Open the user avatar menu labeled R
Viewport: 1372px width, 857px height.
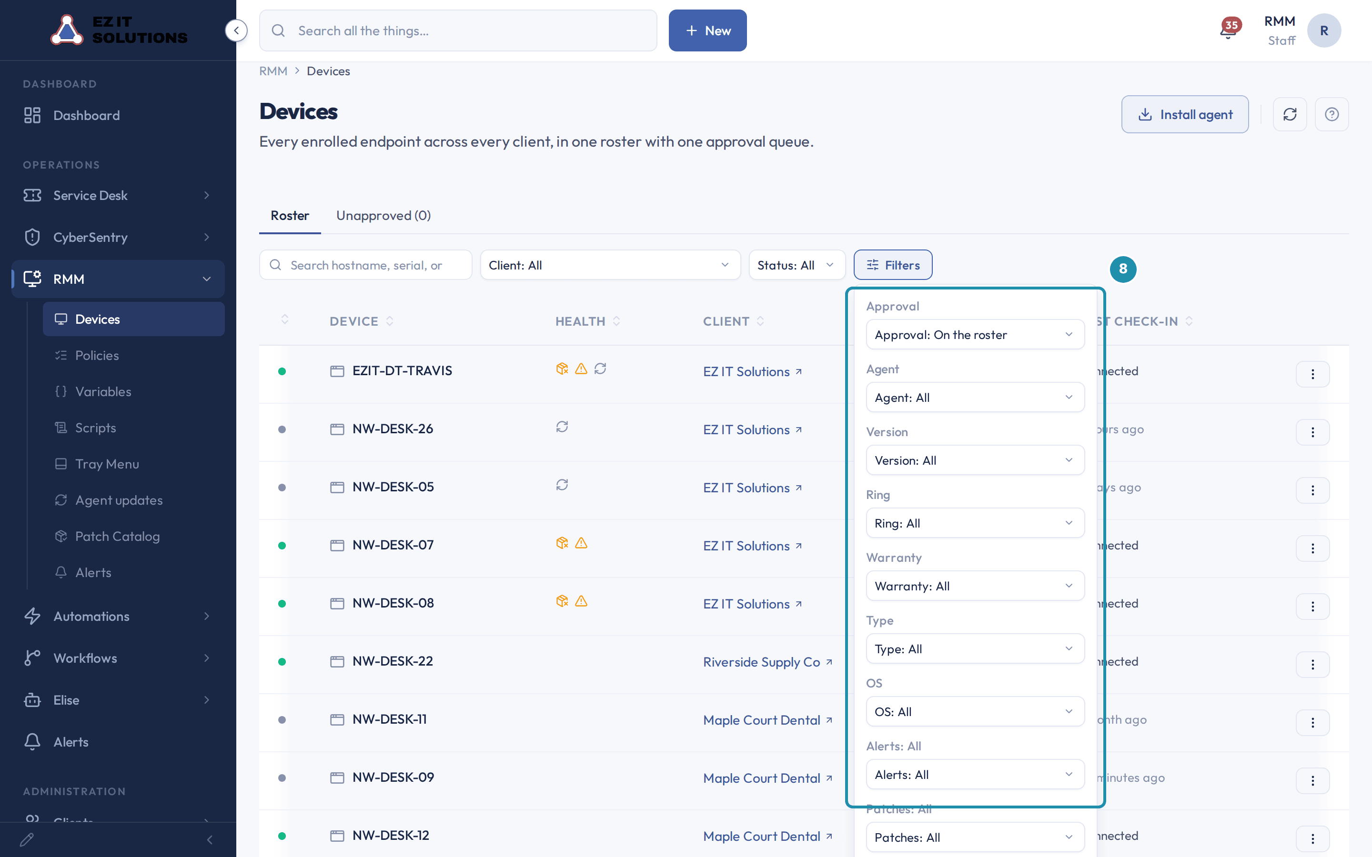[1324, 30]
